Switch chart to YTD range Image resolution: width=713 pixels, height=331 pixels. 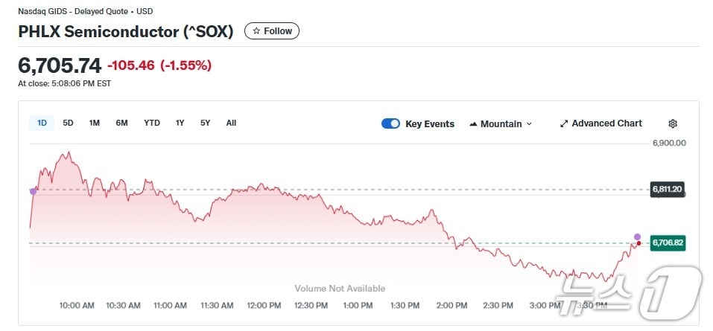(x=152, y=123)
